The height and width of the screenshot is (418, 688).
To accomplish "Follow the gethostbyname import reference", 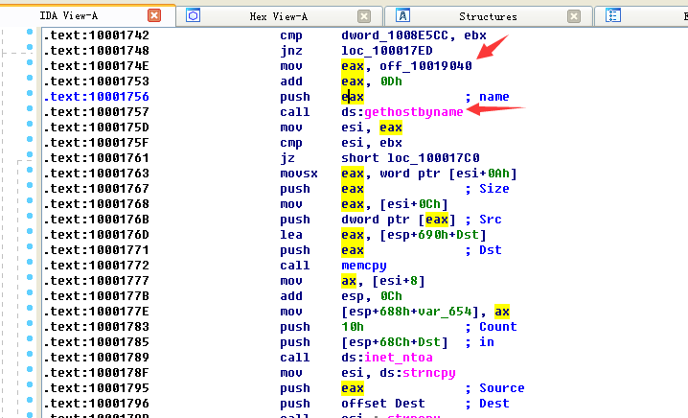I will click(414, 112).
